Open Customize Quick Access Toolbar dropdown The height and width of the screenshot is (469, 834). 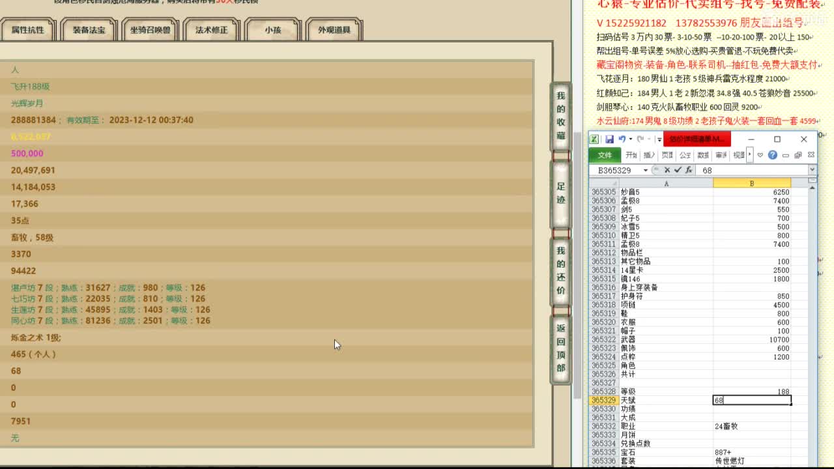tap(659, 139)
